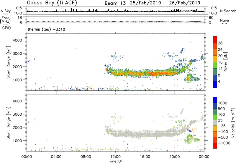Click the 'N.Search' legend label
This screenshot has width=236, height=163.
coord(228,11)
